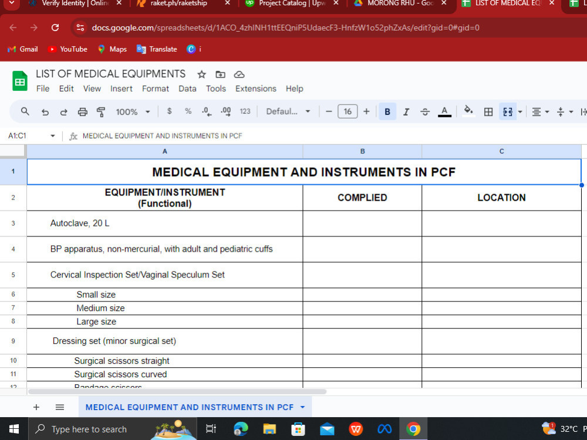
Task: Click the formula bar text
Action: (x=163, y=136)
